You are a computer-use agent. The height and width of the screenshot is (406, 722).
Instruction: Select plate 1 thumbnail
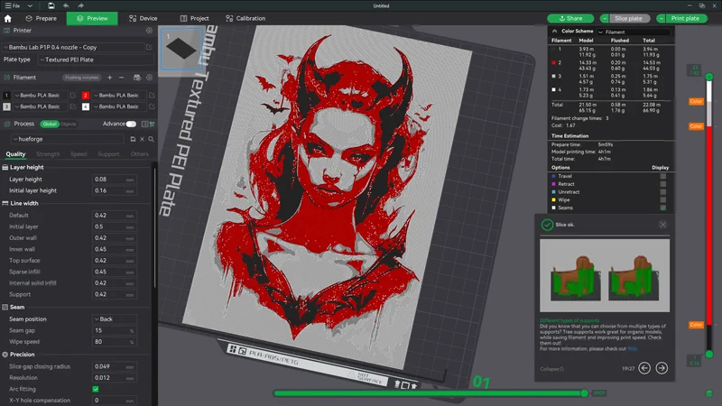click(x=181, y=49)
